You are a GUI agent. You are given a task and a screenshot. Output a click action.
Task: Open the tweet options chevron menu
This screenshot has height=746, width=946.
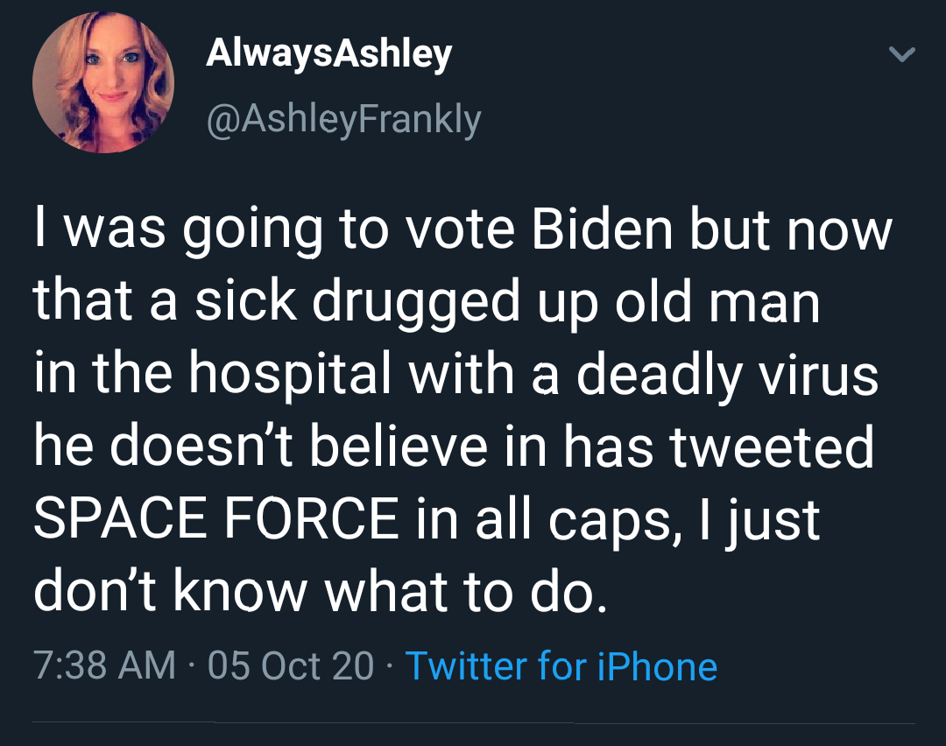(901, 54)
